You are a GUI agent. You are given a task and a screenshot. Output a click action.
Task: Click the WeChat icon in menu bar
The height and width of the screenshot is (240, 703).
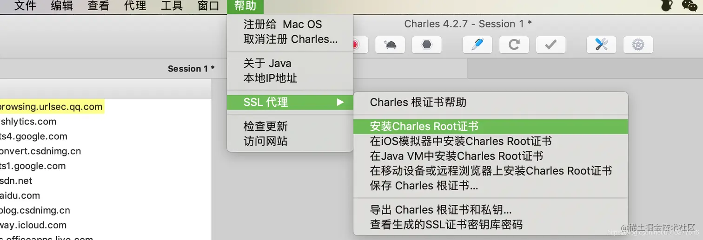[690, 6]
